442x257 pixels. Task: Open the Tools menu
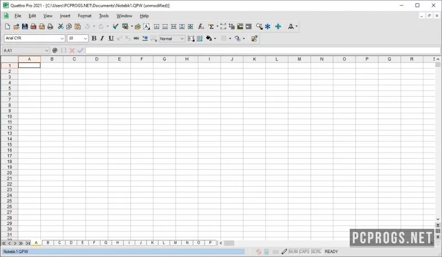coord(104,16)
